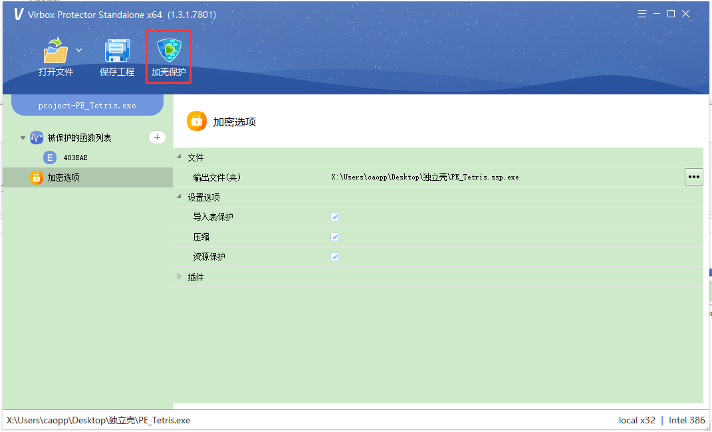712x432 pixels.
Task: Open the dropdown arrow beside Open File
Action: coord(79,50)
